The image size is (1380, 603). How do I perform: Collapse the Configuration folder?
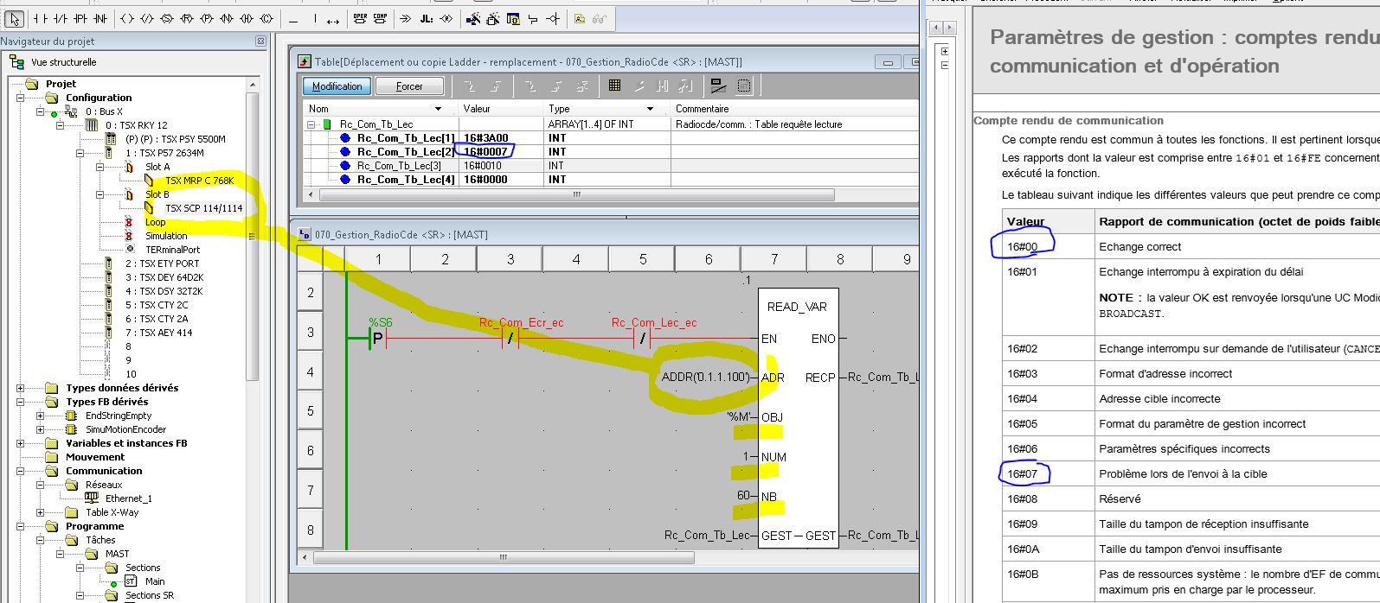(x=20, y=98)
